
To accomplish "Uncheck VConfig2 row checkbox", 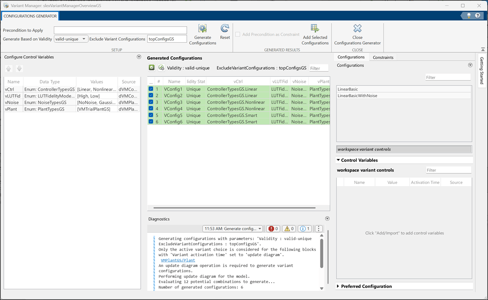I will click(x=151, y=95).
